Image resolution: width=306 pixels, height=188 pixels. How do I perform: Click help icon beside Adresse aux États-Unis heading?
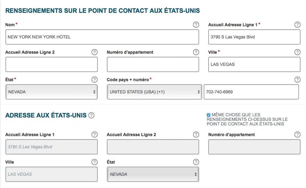coord(91,115)
